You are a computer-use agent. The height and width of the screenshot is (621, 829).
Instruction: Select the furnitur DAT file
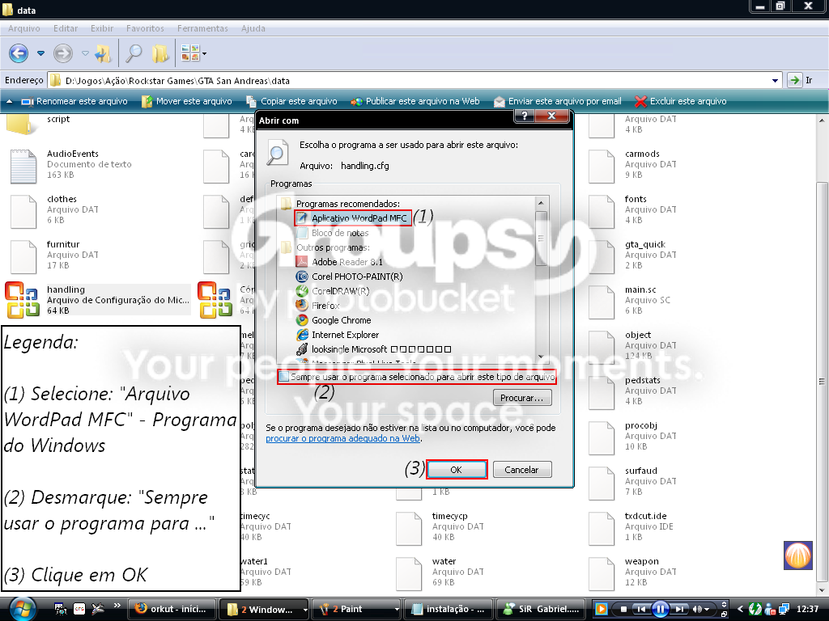(54, 255)
